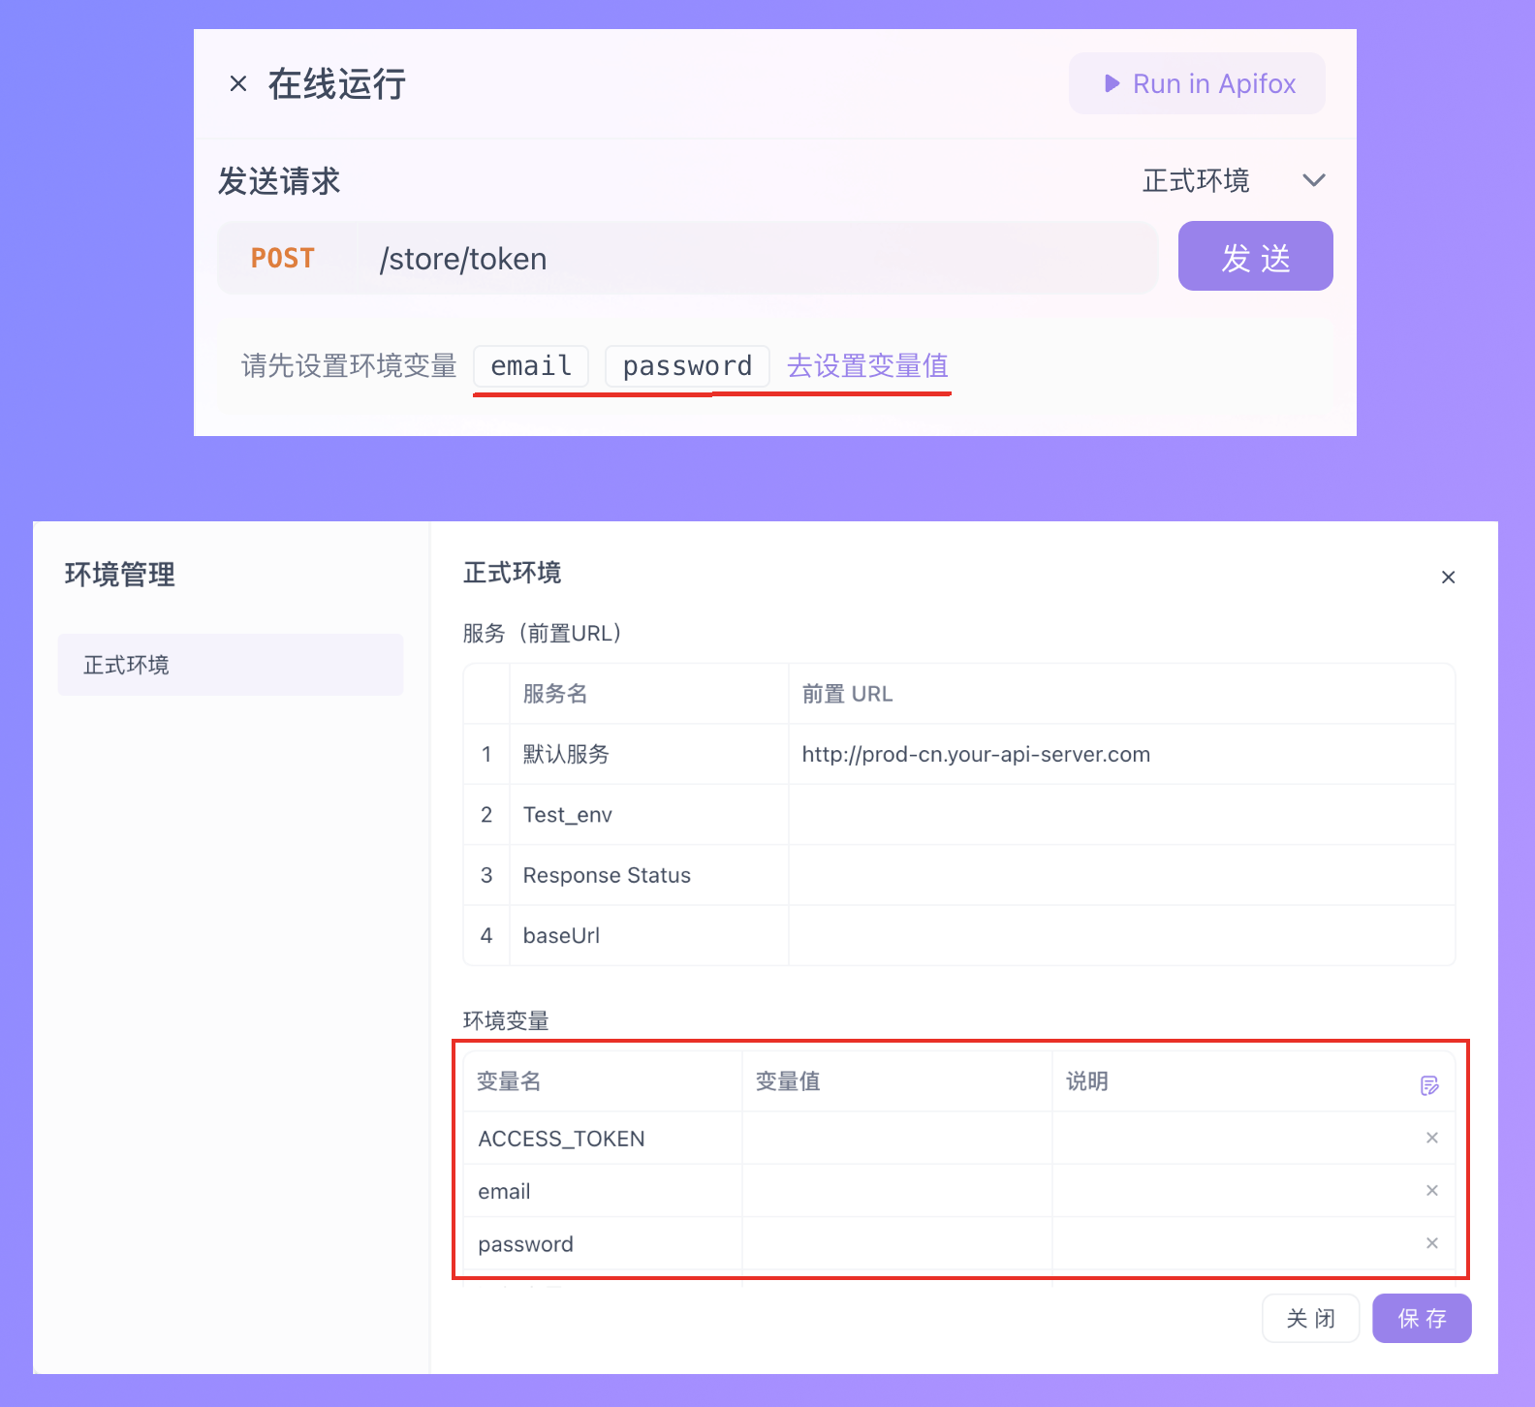Click the password variable tag

(x=687, y=366)
